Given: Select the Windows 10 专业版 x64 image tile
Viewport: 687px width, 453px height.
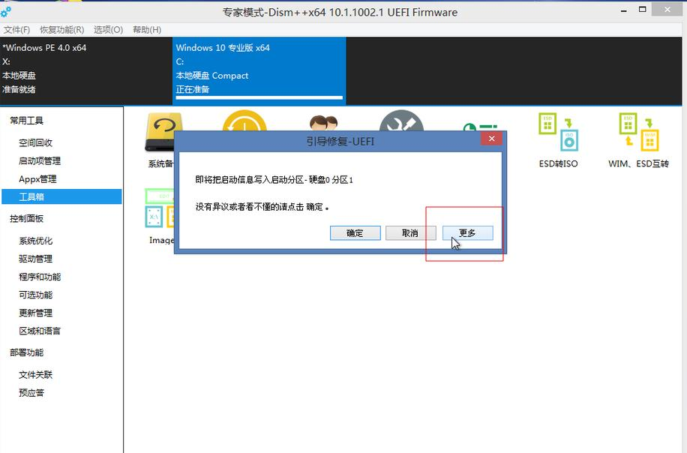Looking at the screenshot, I should coord(259,70).
